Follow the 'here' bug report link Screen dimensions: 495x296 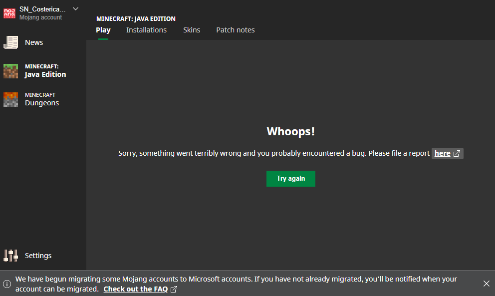point(442,154)
